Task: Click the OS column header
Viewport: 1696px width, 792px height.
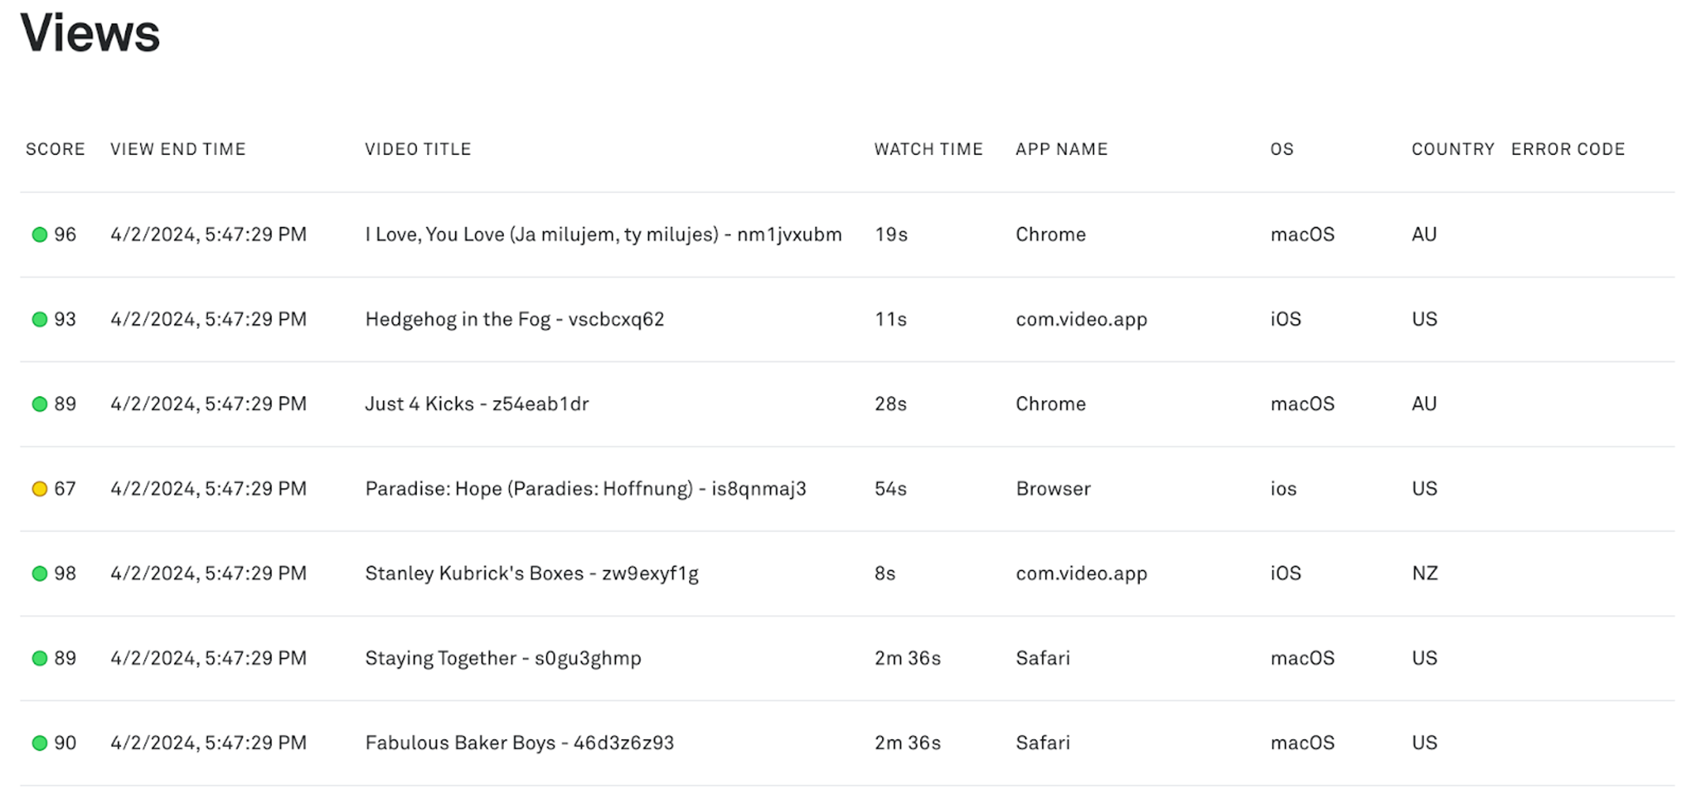Action: click(x=1282, y=149)
